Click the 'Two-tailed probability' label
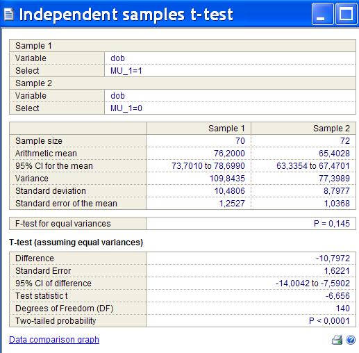The height and width of the screenshot is (353, 359). pyautogui.click(x=56, y=321)
